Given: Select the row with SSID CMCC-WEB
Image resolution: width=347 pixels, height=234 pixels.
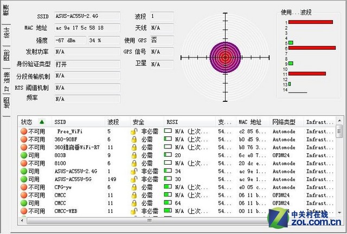Looking at the screenshot, I should [177, 211].
